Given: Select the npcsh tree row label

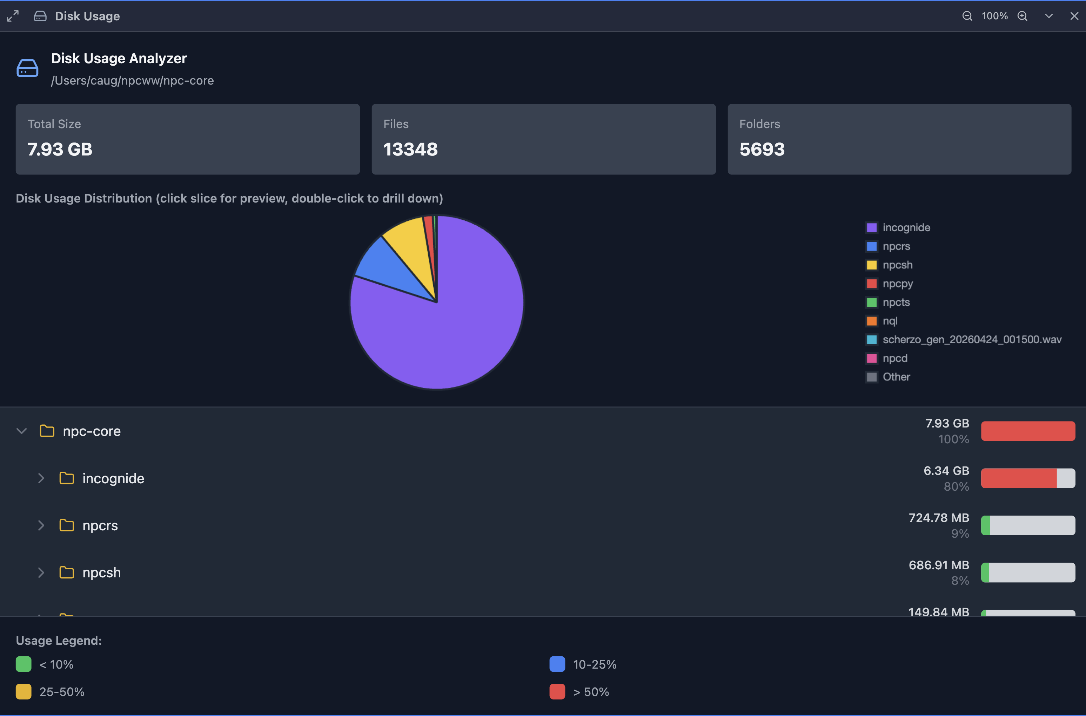Looking at the screenshot, I should tap(101, 572).
